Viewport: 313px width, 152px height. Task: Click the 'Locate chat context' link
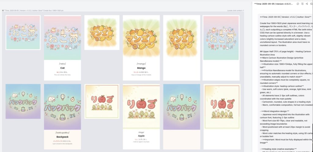click(x=235, y=10)
